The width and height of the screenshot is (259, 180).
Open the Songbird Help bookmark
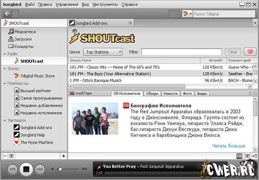[29, 135]
